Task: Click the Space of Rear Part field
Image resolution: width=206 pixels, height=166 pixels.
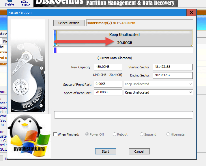Action: [108, 92]
